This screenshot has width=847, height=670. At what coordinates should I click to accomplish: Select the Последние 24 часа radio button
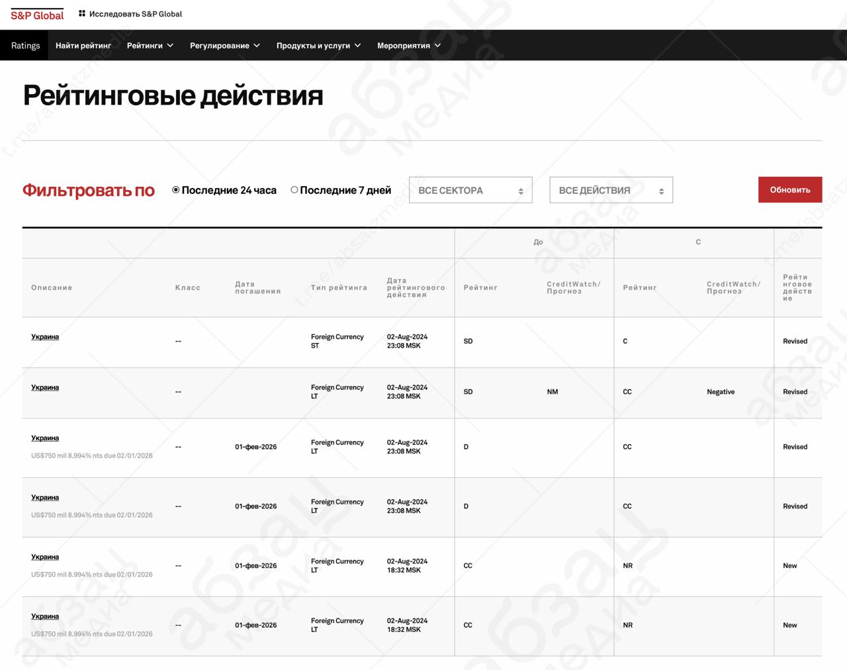[x=176, y=190]
